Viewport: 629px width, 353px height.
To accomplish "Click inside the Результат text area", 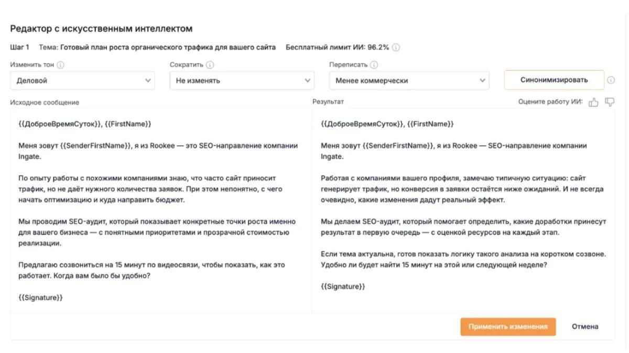I will [x=463, y=211].
